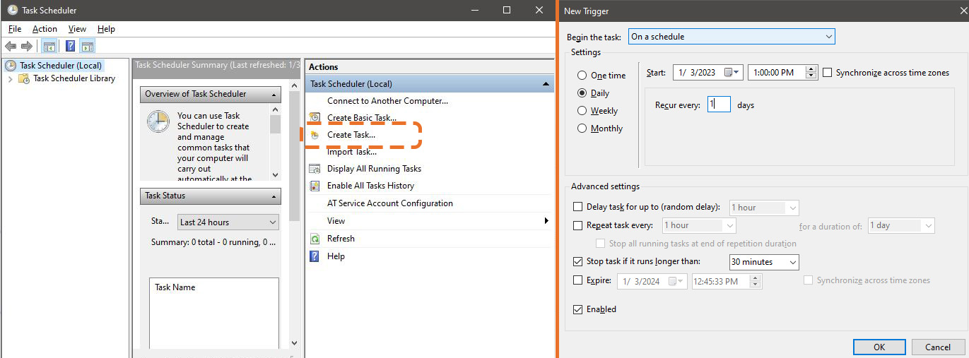Click AT Service Account Configuration action

pos(390,203)
